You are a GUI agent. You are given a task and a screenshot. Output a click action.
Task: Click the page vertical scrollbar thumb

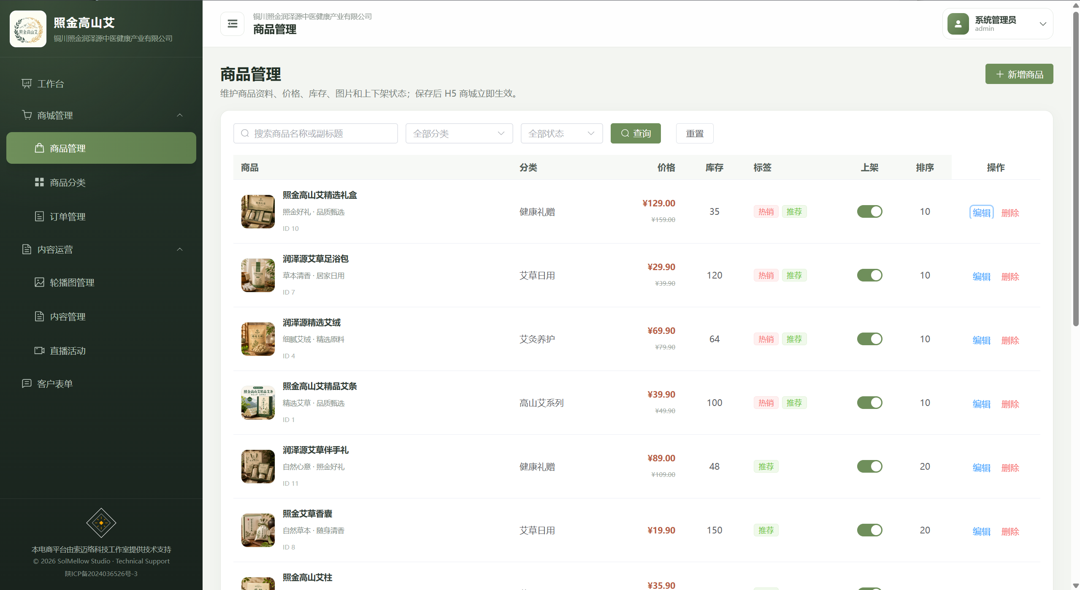coord(1076,169)
